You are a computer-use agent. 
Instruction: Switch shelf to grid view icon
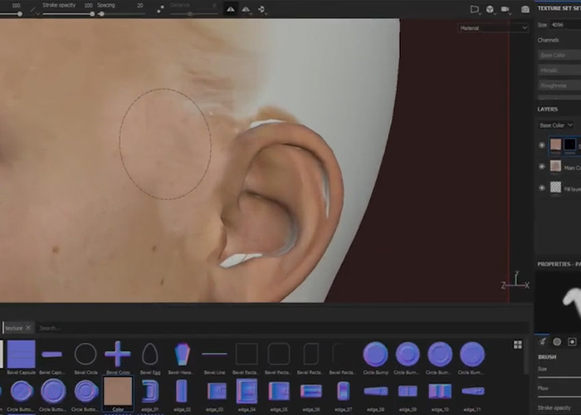tap(518, 344)
